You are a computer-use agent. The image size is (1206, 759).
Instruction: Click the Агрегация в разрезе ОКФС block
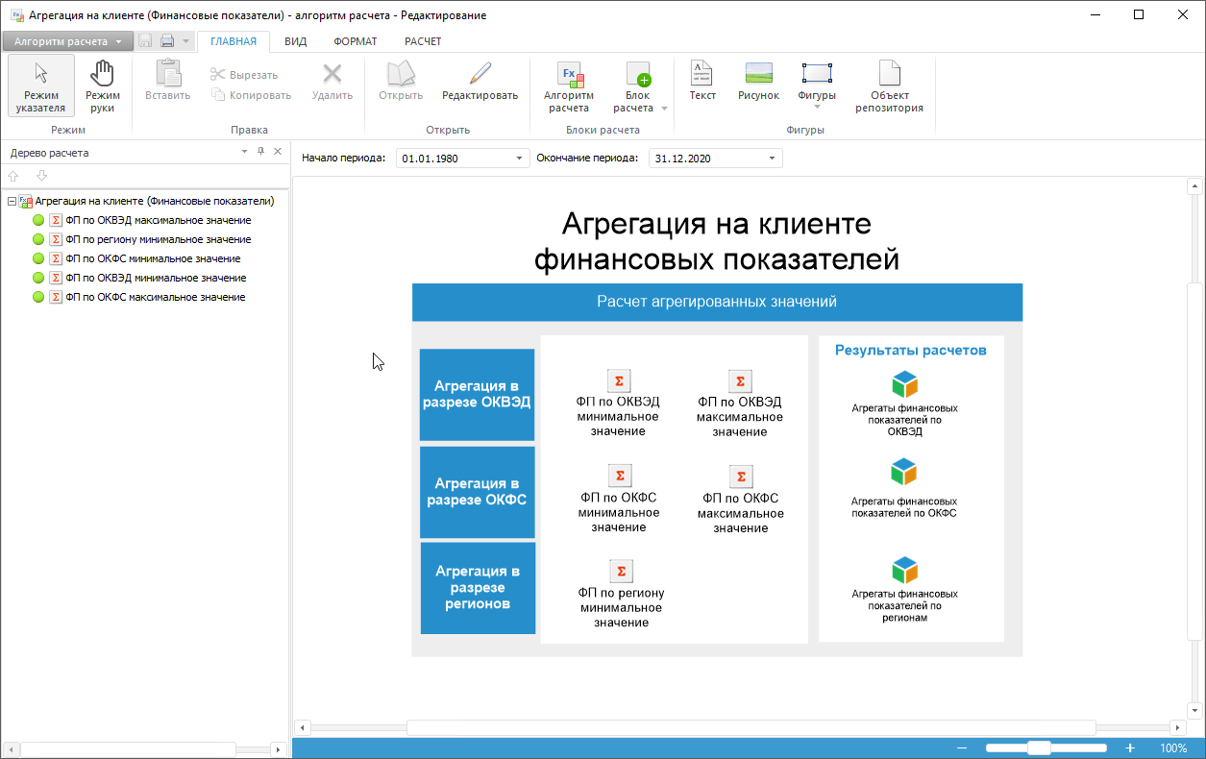(x=477, y=492)
